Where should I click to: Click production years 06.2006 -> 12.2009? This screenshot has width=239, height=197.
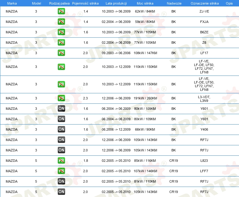[116, 129]
